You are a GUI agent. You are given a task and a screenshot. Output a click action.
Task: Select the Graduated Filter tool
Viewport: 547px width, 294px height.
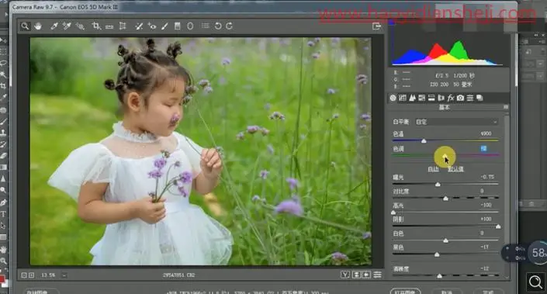tap(177, 26)
